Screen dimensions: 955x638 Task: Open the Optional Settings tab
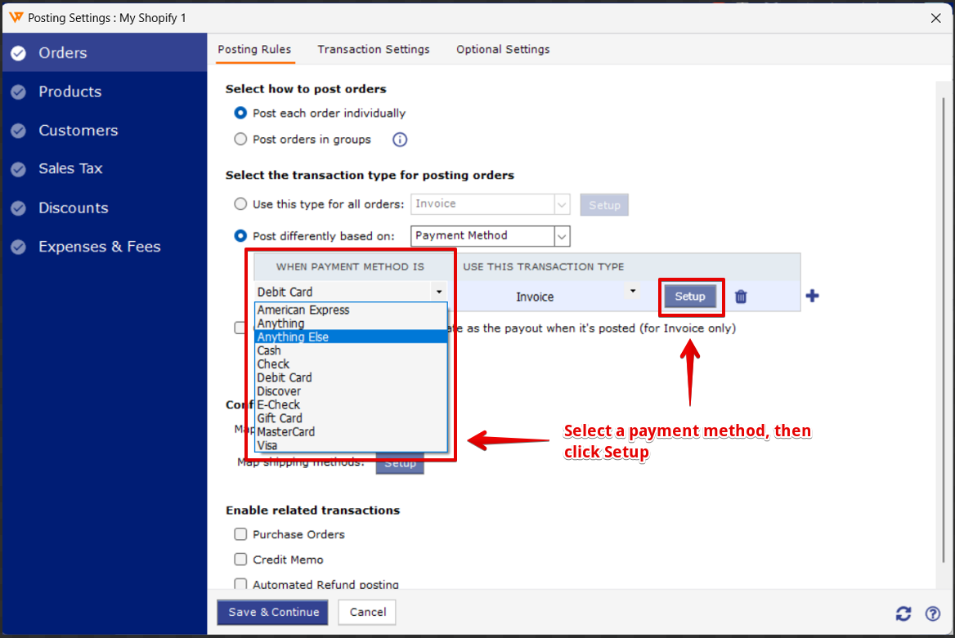[x=503, y=50]
